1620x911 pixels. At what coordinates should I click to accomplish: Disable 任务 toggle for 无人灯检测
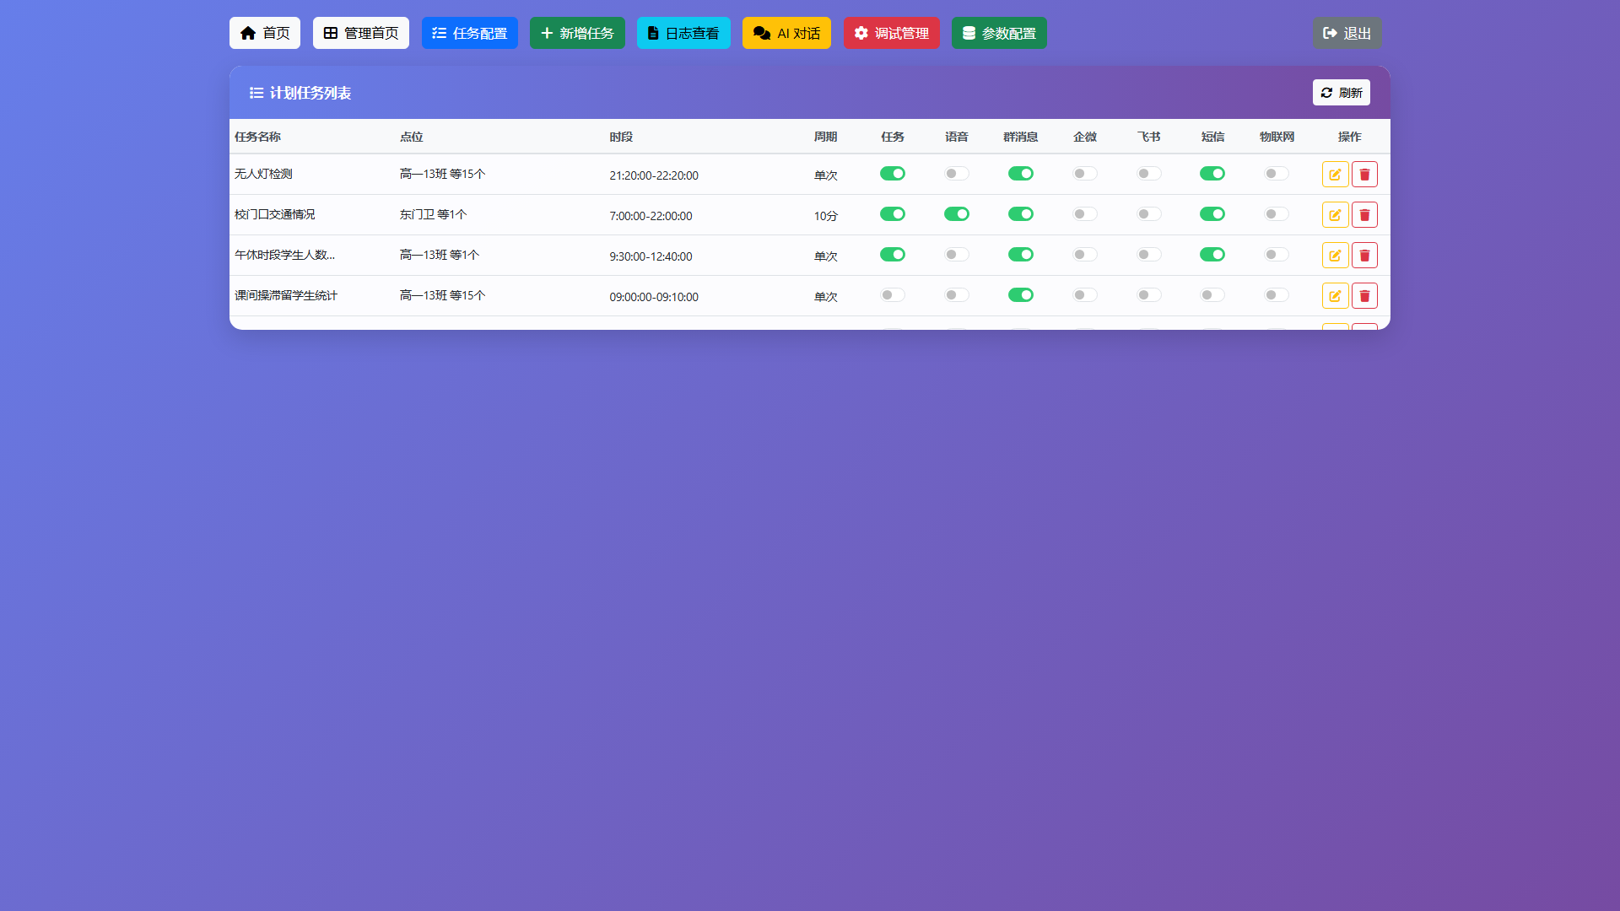pyautogui.click(x=893, y=174)
